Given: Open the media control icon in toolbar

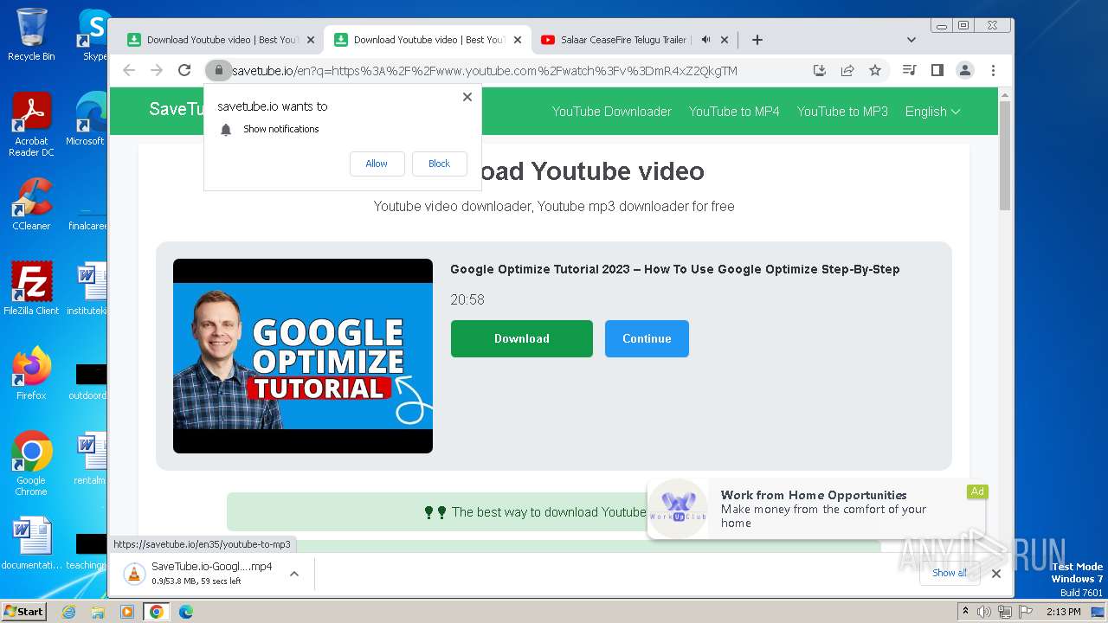Looking at the screenshot, I should pyautogui.click(x=909, y=70).
